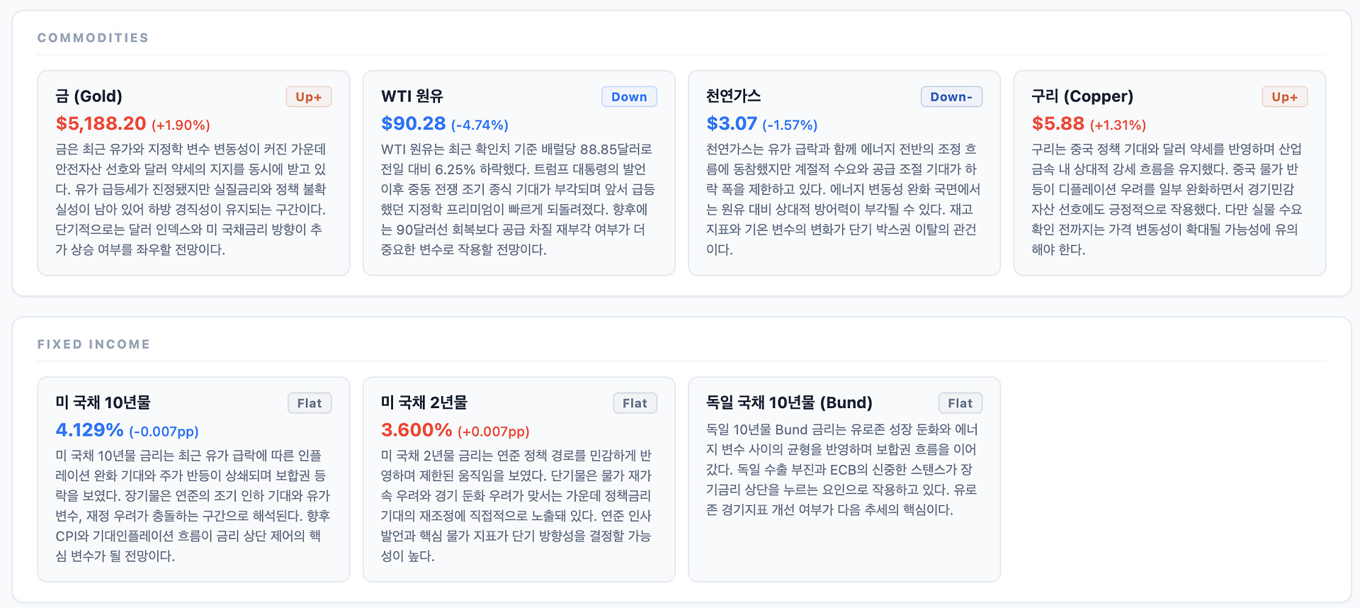Open the 구리 (Copper) card title
1360x608 pixels.
pyautogui.click(x=1082, y=96)
